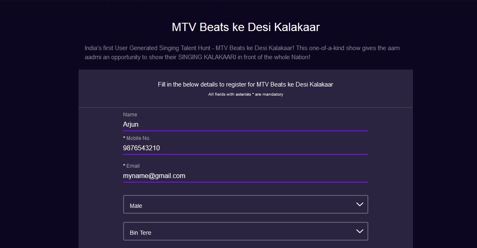This screenshot has height=248, width=477.
Task: Click the mandatory asterisks fields note
Action: (x=245, y=94)
